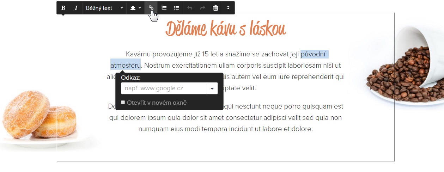This screenshot has width=444, height=172.
Task: Toggle italic formatting in the toolbar
Action: [76, 8]
